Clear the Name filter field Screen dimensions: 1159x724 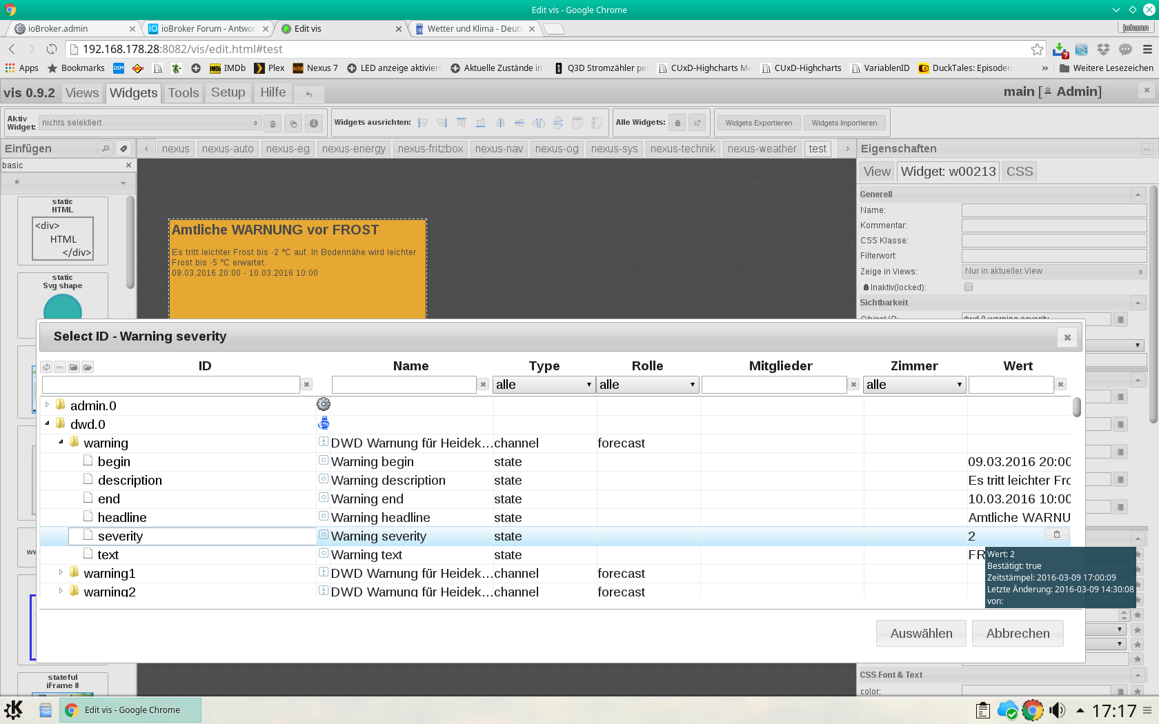point(484,385)
